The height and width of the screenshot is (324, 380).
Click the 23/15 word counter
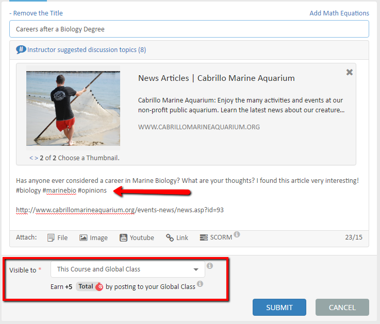click(x=354, y=237)
